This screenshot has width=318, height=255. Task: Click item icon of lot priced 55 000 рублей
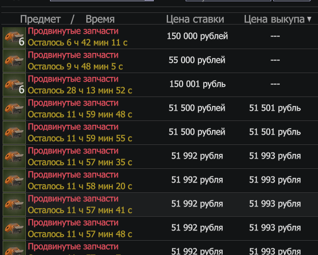[14, 61]
